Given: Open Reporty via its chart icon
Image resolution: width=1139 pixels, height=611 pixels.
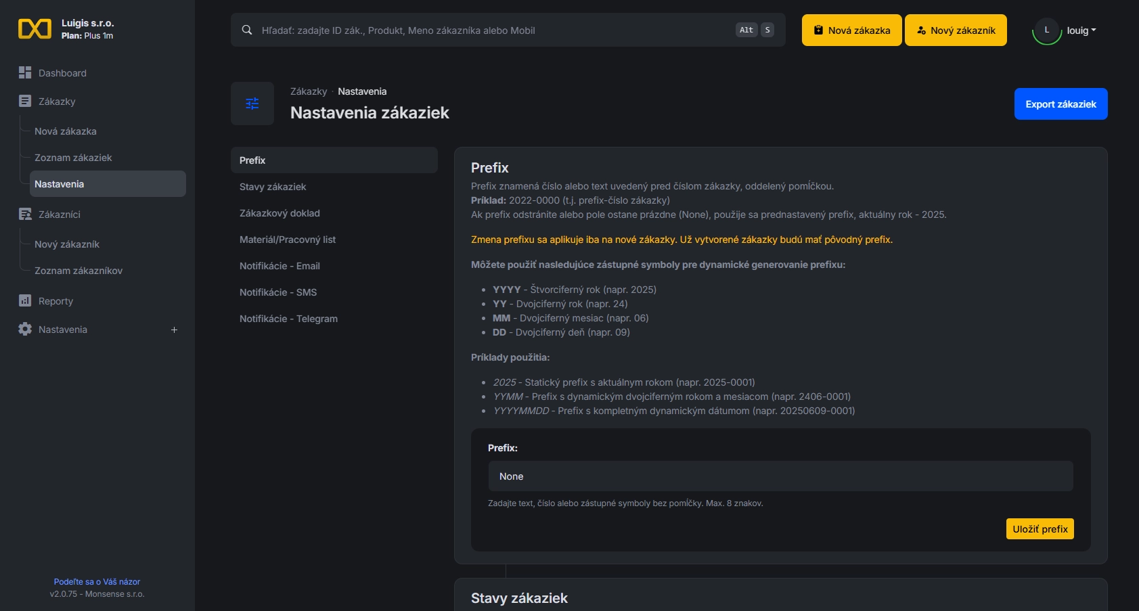Looking at the screenshot, I should 25,300.
